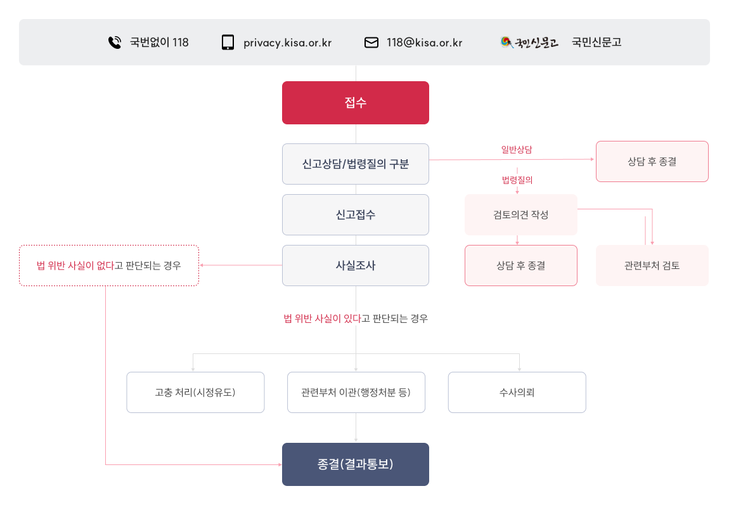
Task: Select the 수사의뢰 box
Action: [x=517, y=392]
